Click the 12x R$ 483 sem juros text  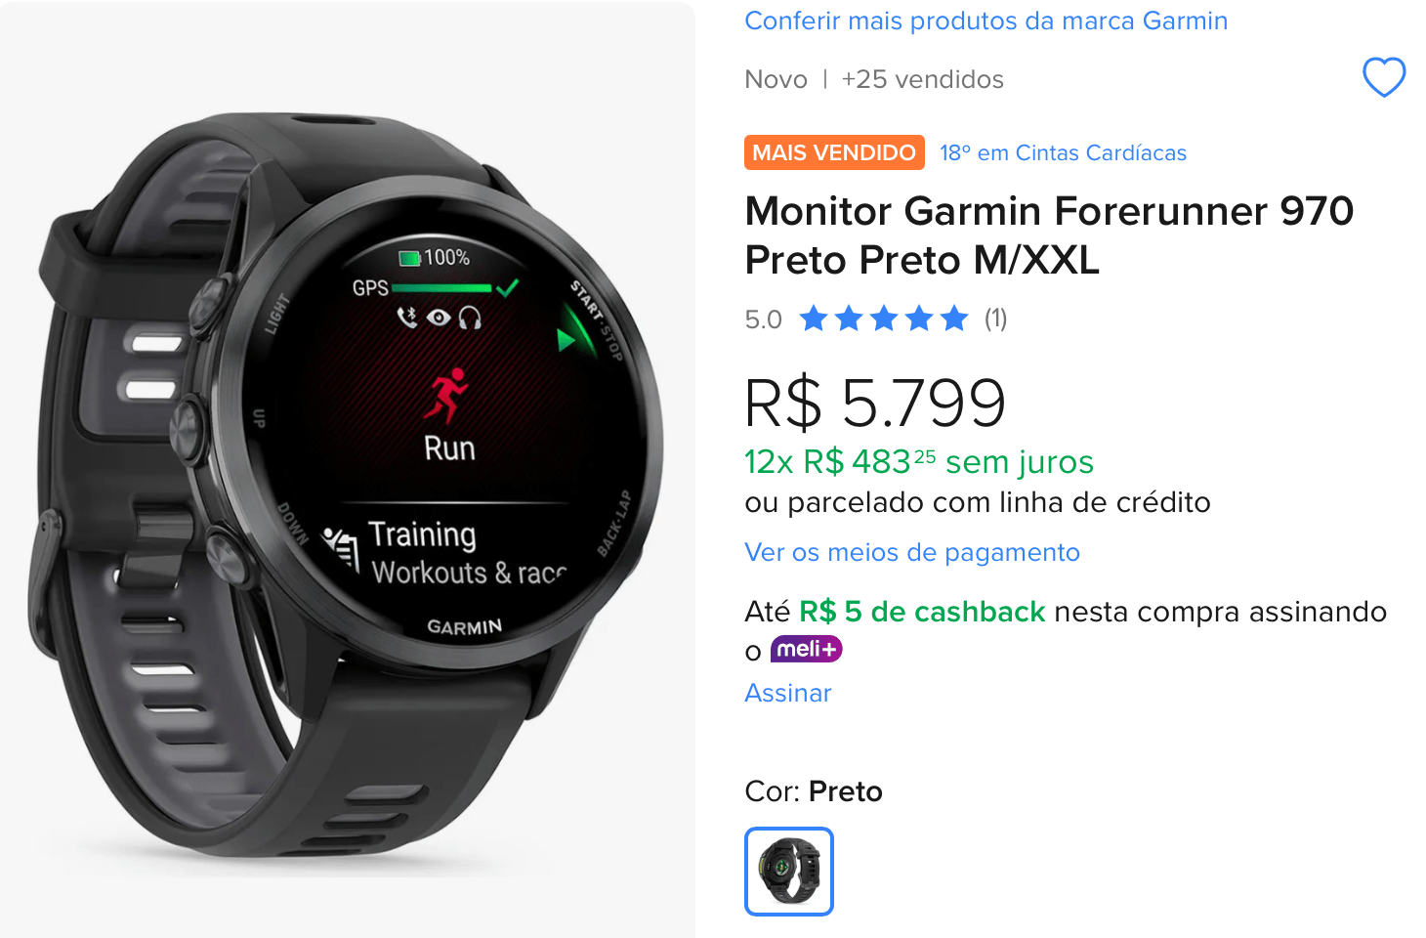[x=919, y=461]
